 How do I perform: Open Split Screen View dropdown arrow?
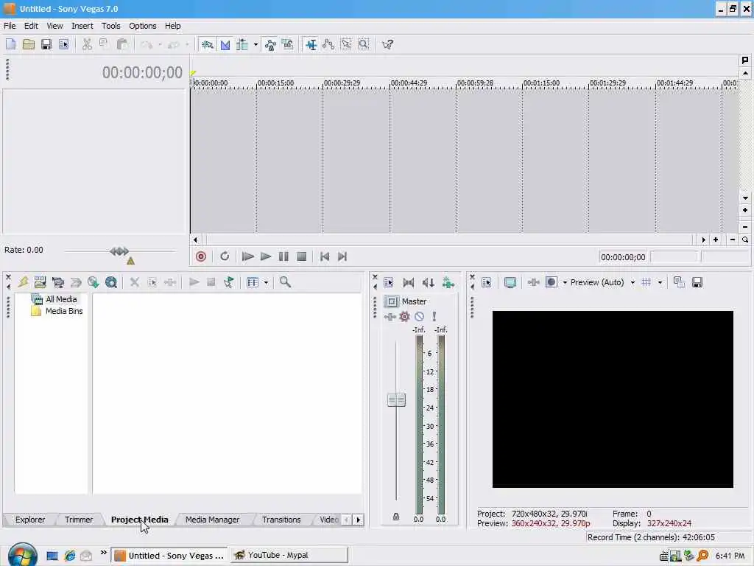[x=565, y=282]
